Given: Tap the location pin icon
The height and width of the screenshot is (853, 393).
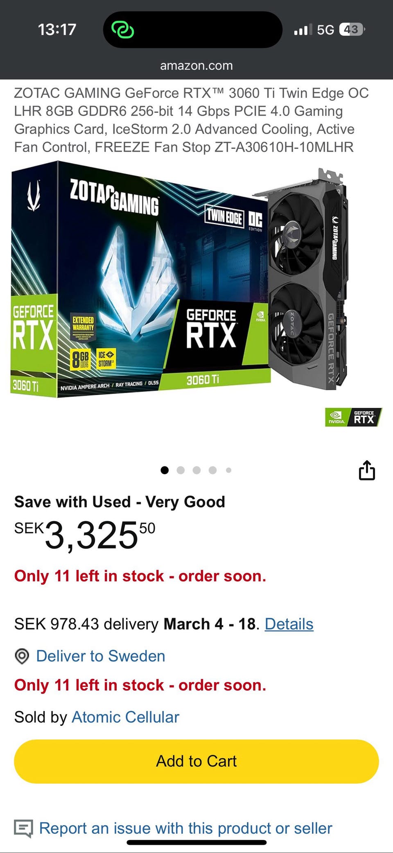Looking at the screenshot, I should 22,656.
